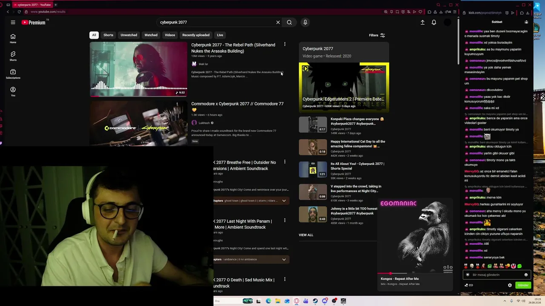Screen dimensions: 545x306
Task: Click the YouTube search magnifier button
Action: (289, 22)
